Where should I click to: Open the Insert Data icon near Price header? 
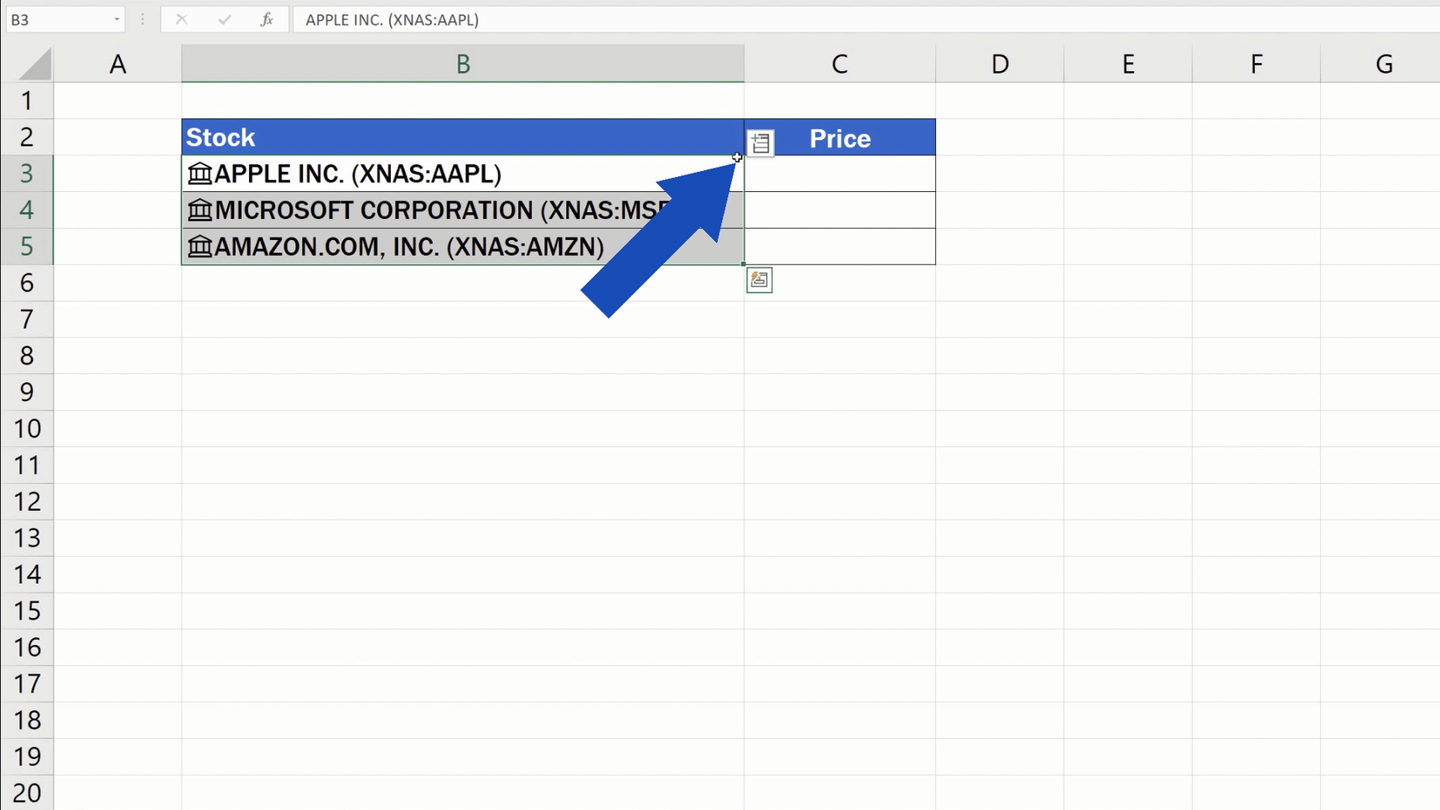point(759,141)
